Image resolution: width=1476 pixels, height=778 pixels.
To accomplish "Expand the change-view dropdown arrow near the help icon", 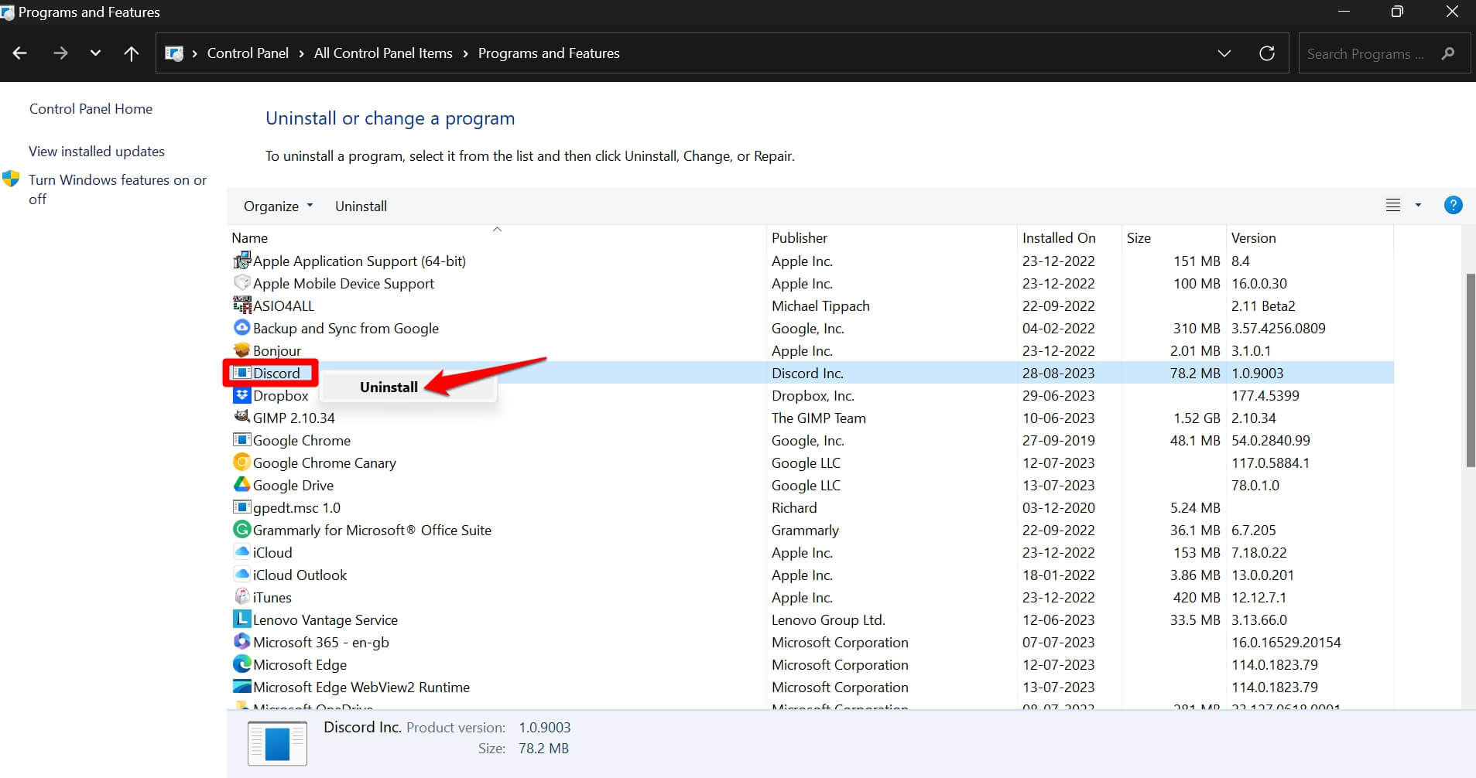I will 1418,205.
